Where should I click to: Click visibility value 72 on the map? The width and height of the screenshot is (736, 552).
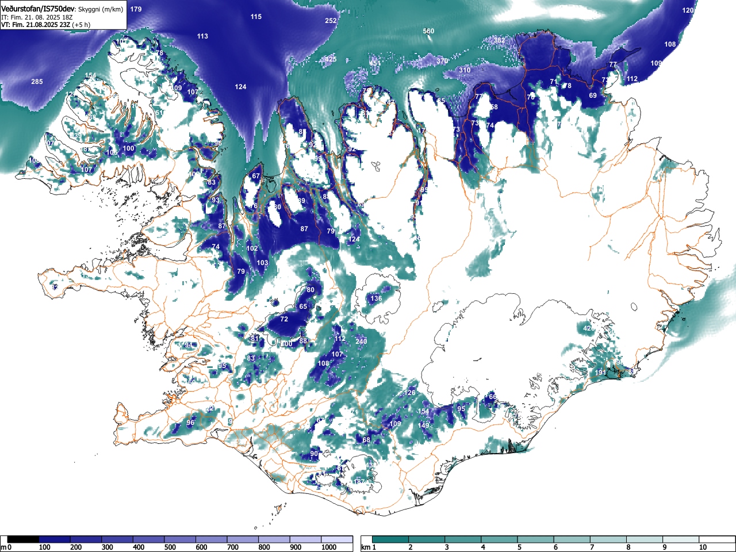(x=284, y=319)
